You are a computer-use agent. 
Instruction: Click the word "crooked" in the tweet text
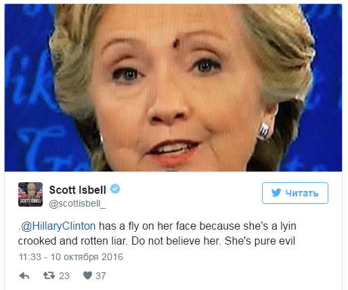(37, 241)
